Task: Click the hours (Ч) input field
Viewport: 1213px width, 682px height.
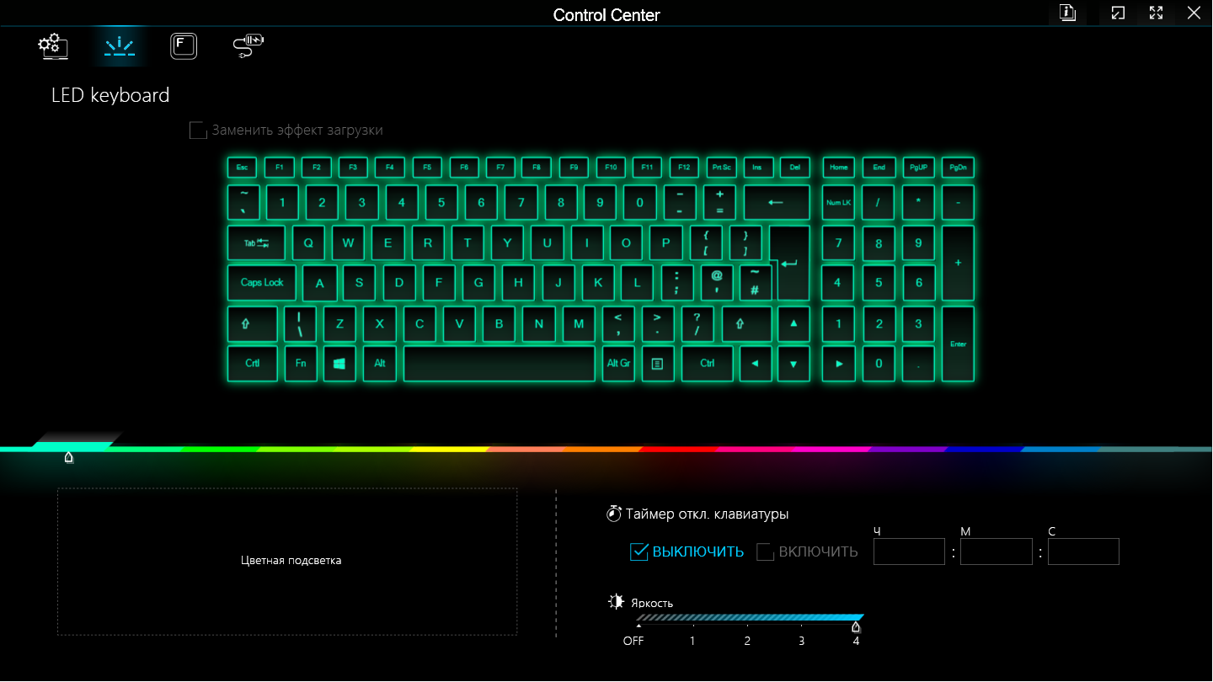Action: click(x=909, y=551)
